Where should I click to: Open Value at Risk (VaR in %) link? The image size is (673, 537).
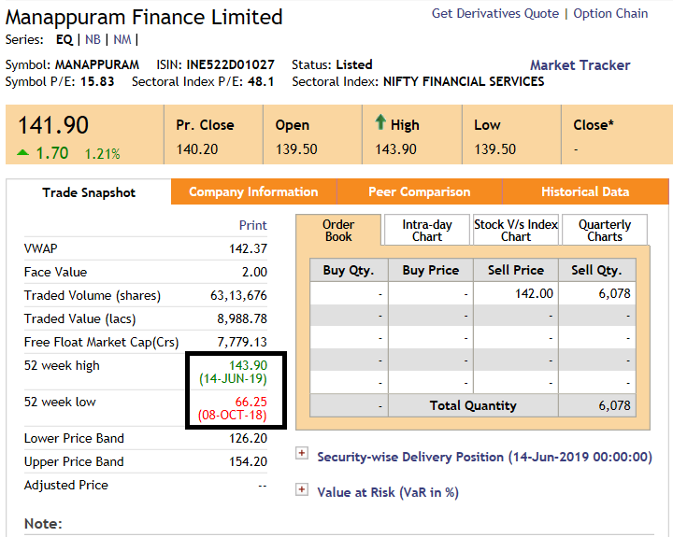[x=388, y=492]
